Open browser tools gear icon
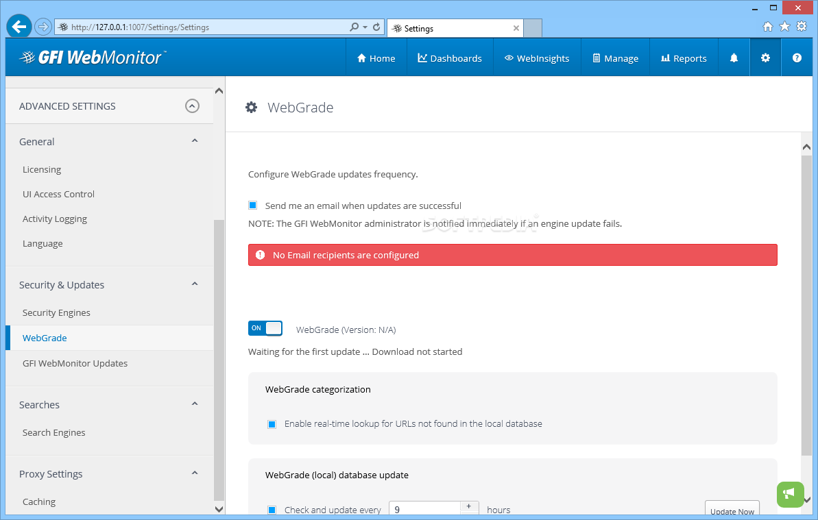The image size is (818, 520). point(802,27)
